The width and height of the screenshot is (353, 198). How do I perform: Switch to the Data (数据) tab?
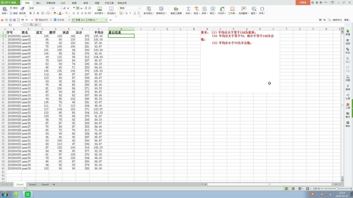74,3
